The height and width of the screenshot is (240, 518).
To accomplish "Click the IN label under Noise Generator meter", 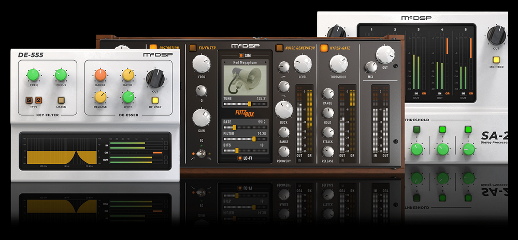I will click(299, 160).
